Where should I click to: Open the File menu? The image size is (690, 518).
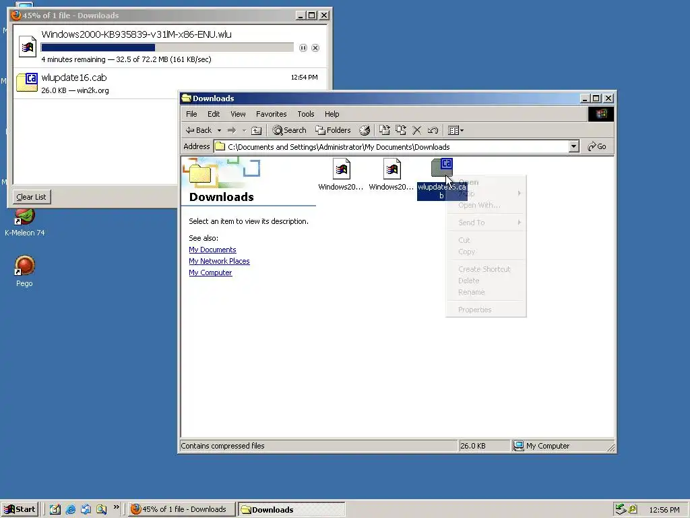pos(191,114)
